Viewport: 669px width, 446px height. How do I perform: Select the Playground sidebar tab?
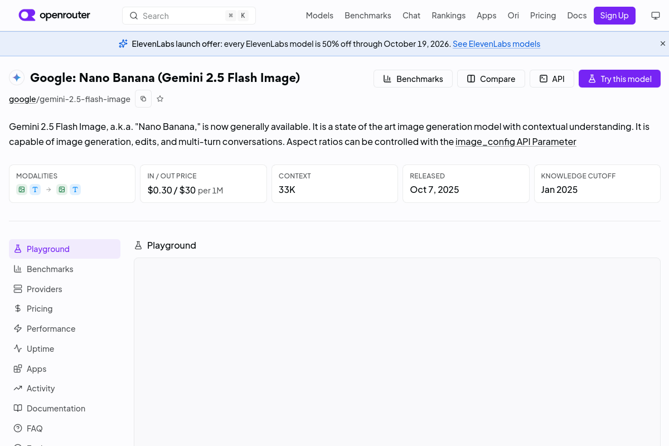[65, 249]
